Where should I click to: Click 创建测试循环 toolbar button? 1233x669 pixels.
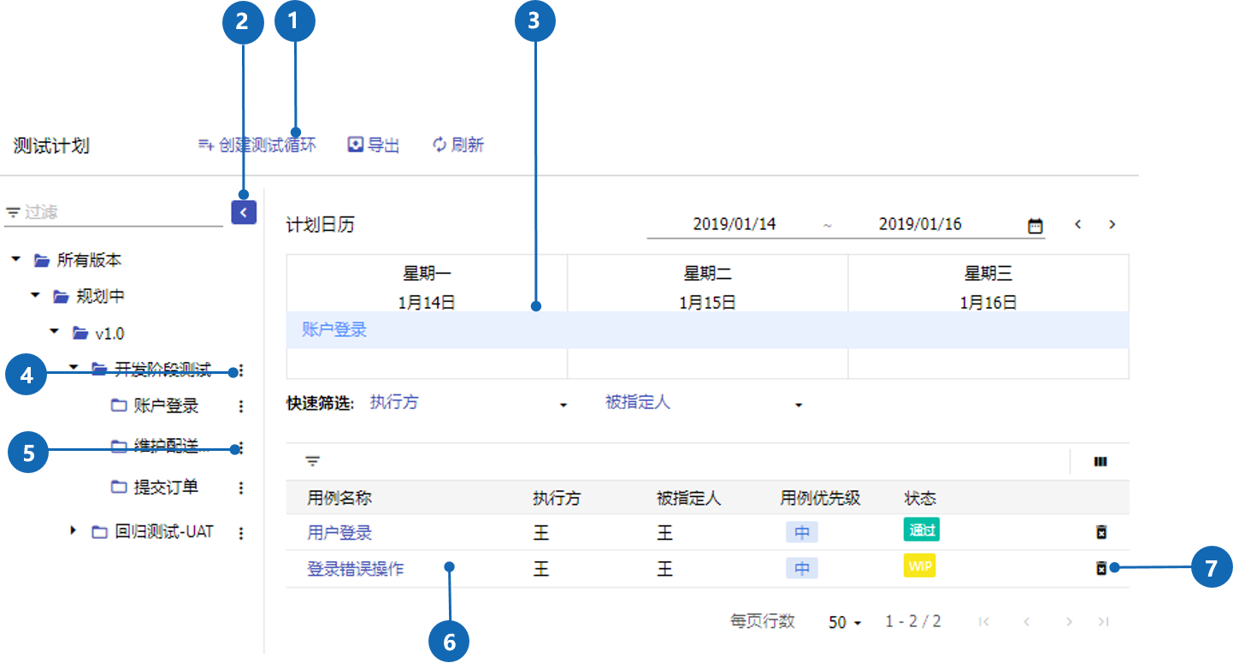click(257, 145)
